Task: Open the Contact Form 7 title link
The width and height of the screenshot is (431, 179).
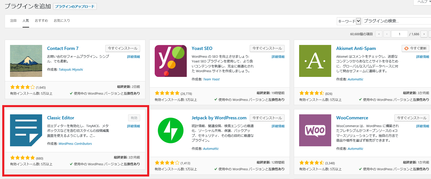Action: pyautogui.click(x=63, y=48)
